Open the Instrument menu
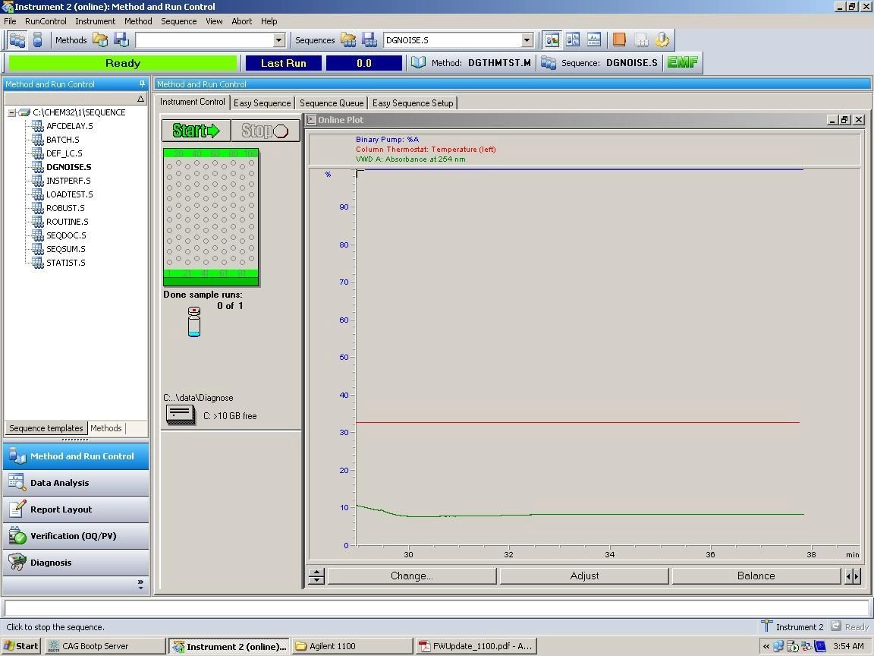The height and width of the screenshot is (656, 874). pos(96,21)
